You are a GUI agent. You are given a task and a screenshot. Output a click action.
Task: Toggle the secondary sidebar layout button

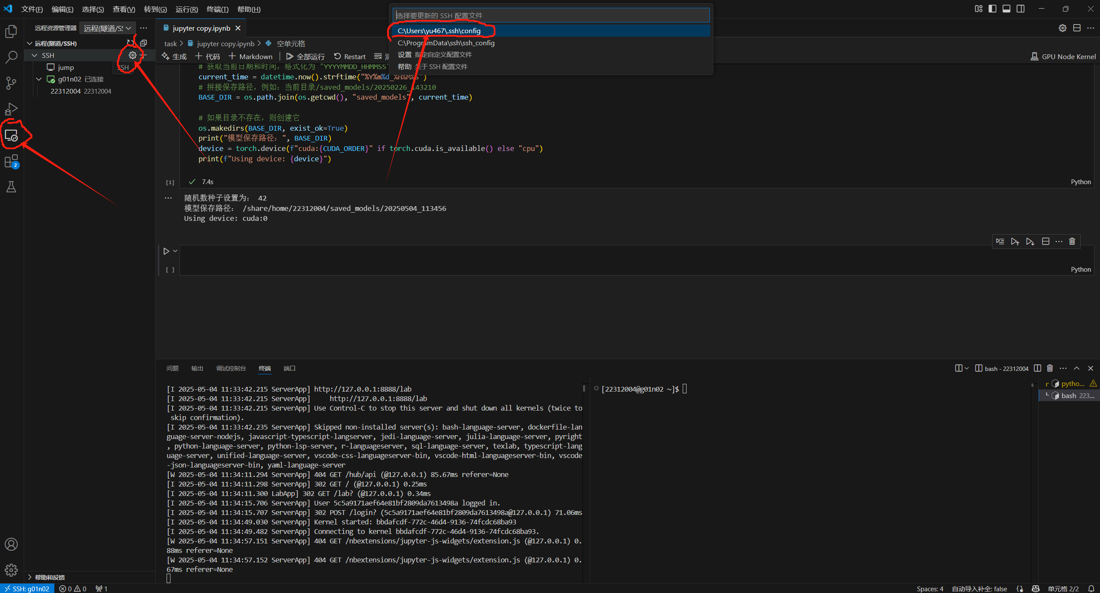1021,9
